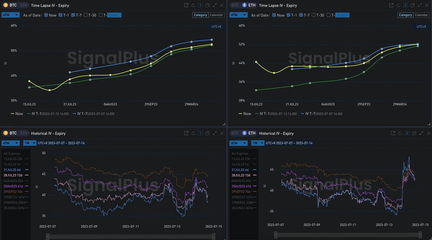
Task: Switch to ETH in BTC Time Lapse panel
Action: click(24, 5)
